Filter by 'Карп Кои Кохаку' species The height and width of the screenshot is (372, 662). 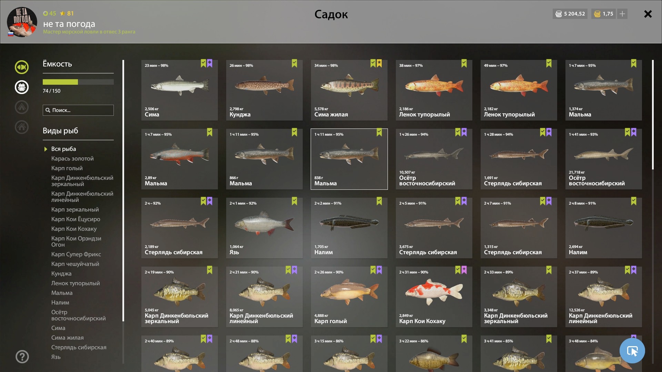(x=74, y=229)
